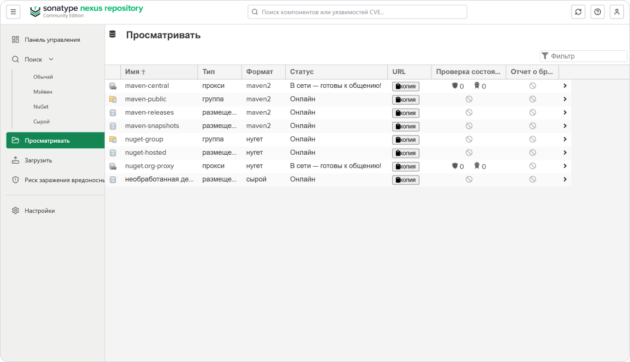Open the необработанная де... repository name
Screen dimensions: 630x362
159,179
